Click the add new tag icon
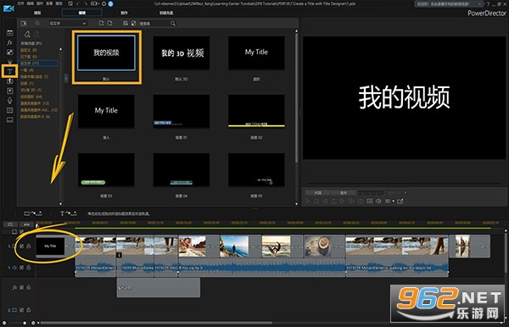This screenshot has width=509, height=327. (27, 34)
